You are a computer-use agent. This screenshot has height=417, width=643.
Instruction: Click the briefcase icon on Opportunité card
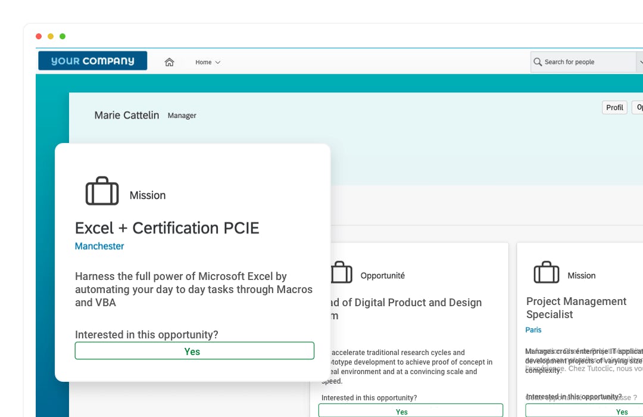coord(341,272)
